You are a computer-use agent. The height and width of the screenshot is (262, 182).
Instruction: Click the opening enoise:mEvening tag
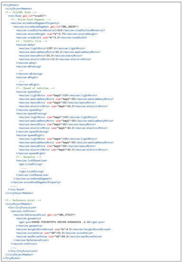pos(29,67)
